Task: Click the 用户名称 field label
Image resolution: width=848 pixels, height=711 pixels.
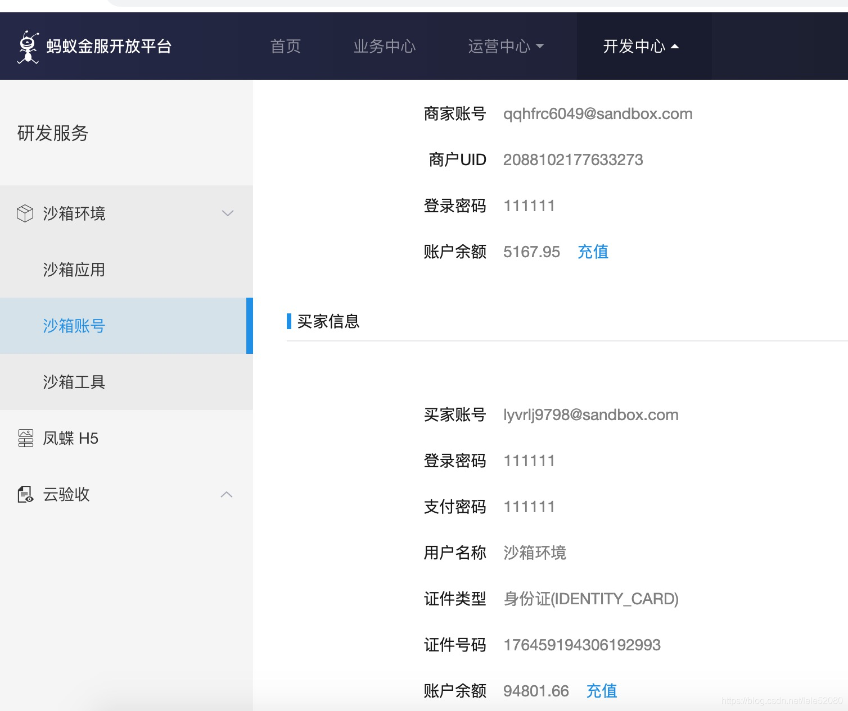Action: point(455,553)
